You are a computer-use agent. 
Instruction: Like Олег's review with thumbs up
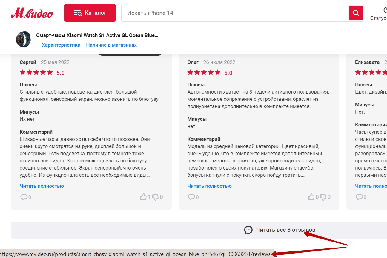tap(311, 197)
